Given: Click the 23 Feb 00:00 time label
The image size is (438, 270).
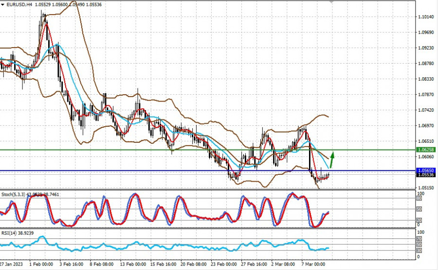Looking at the screenshot, I should click(223, 265).
